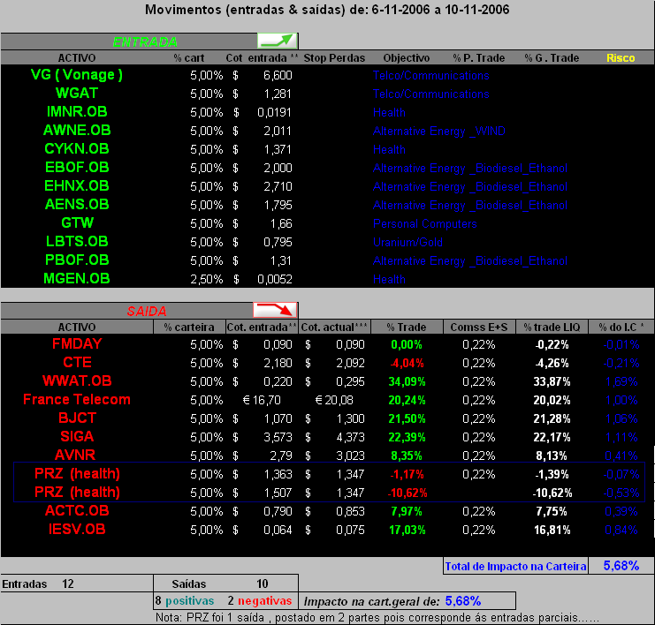Click the IMNR.OB ticker
This screenshot has height=625, width=655.
[77, 112]
